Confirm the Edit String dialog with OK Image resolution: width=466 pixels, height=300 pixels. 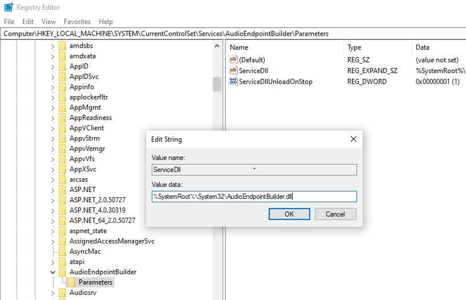click(289, 214)
